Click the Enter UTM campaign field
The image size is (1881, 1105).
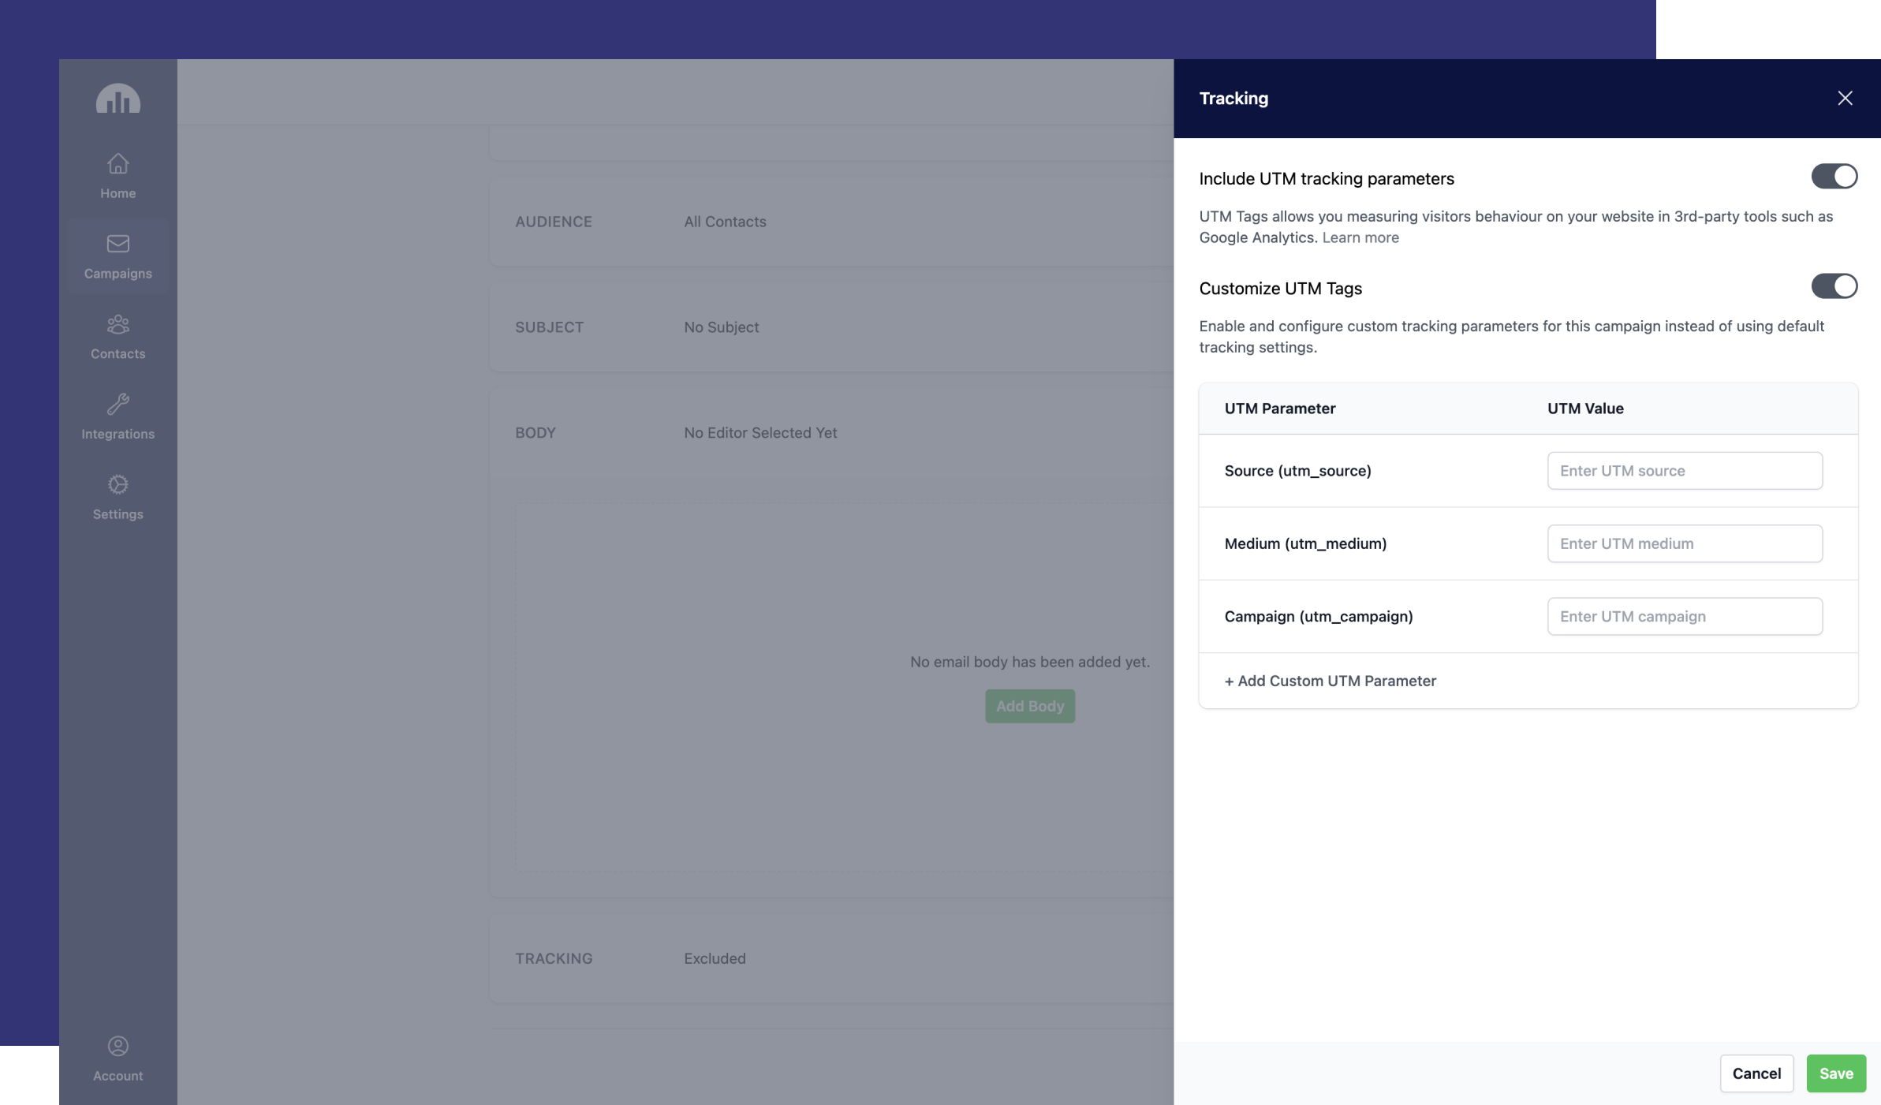[x=1684, y=616]
